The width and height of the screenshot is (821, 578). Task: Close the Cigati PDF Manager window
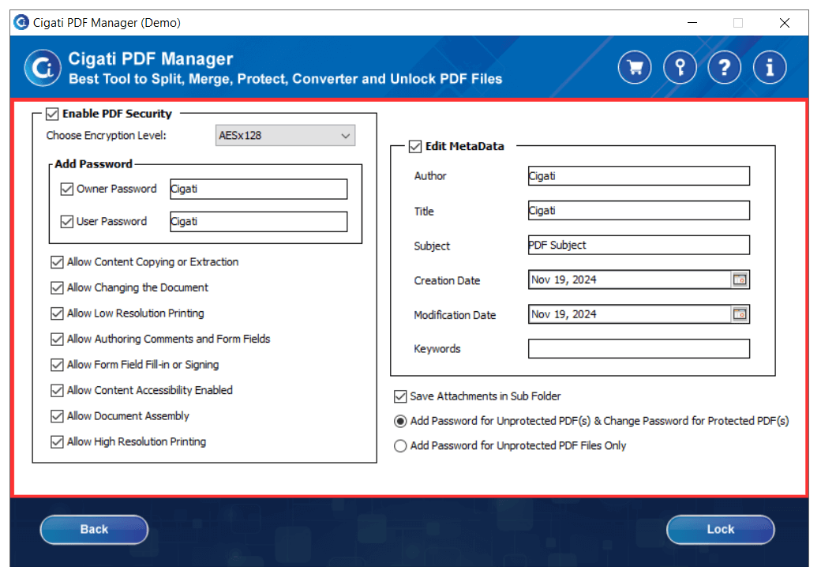pos(785,23)
